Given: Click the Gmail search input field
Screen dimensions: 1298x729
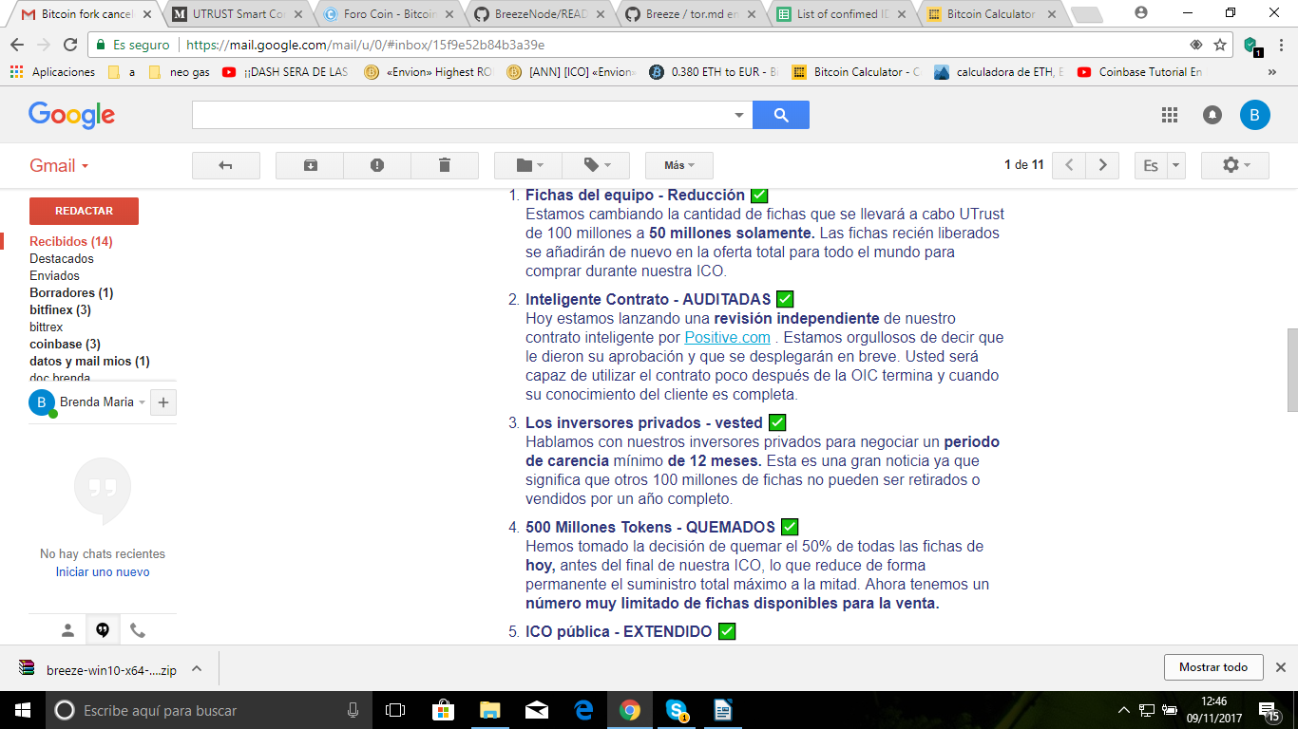Looking at the screenshot, I should pos(461,115).
